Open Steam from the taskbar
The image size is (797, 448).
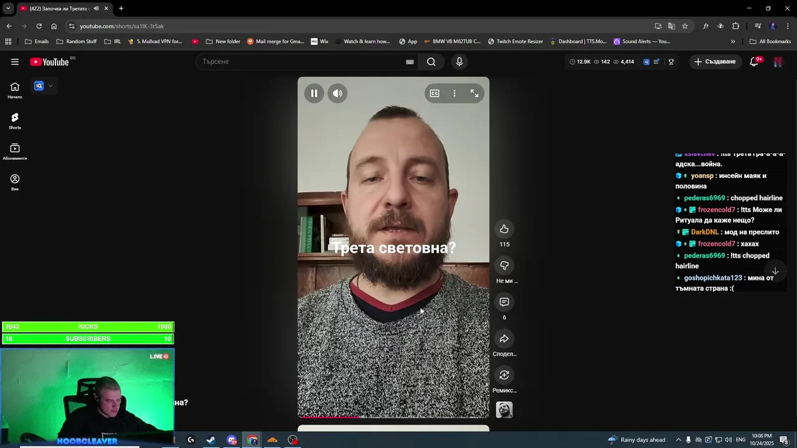coord(211,440)
